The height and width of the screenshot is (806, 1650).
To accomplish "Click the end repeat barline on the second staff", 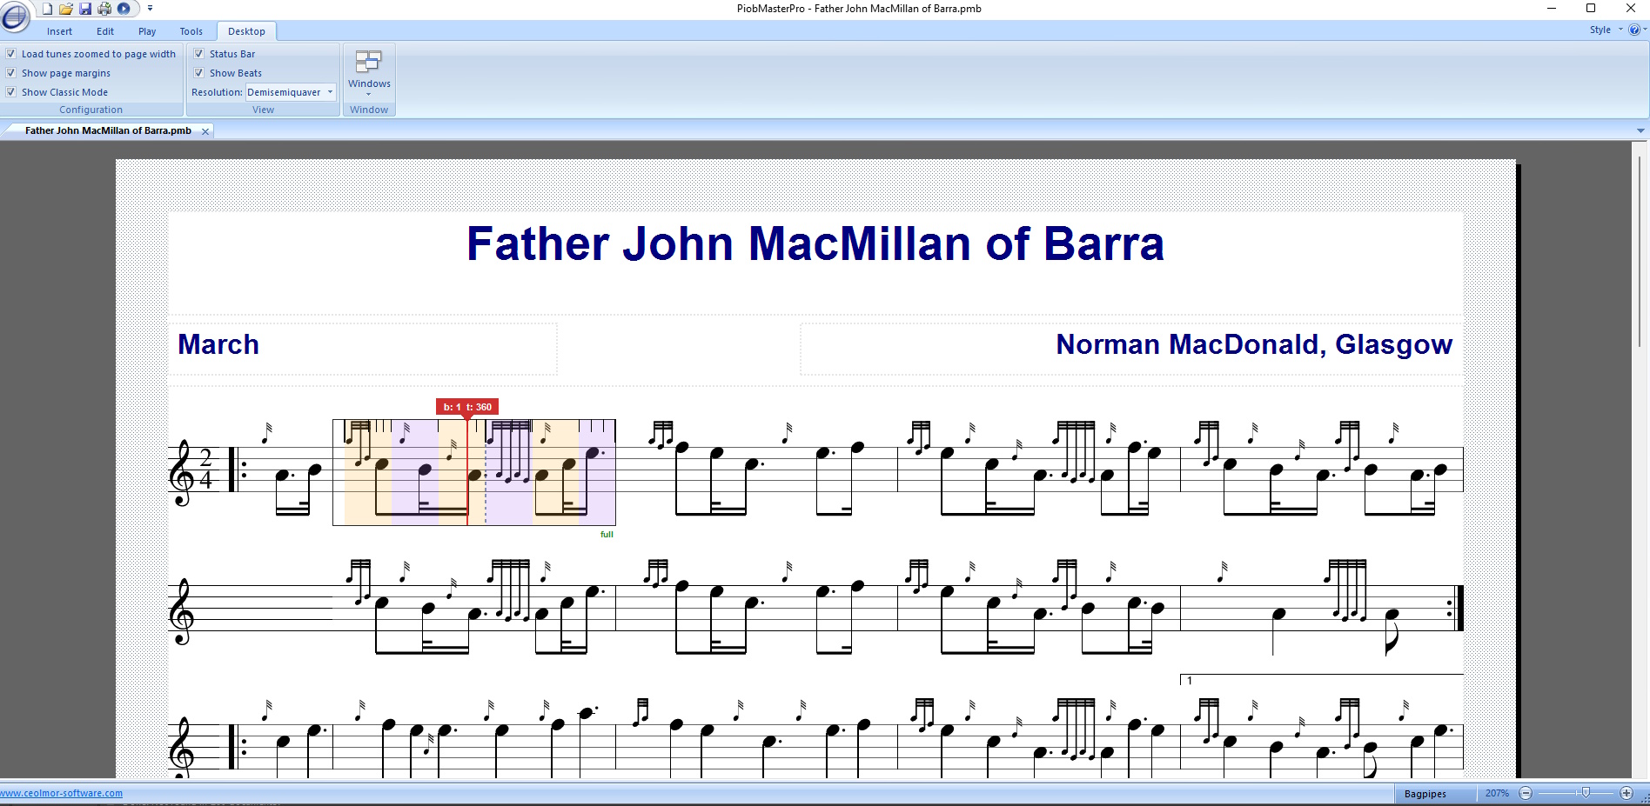I will pos(1456,609).
